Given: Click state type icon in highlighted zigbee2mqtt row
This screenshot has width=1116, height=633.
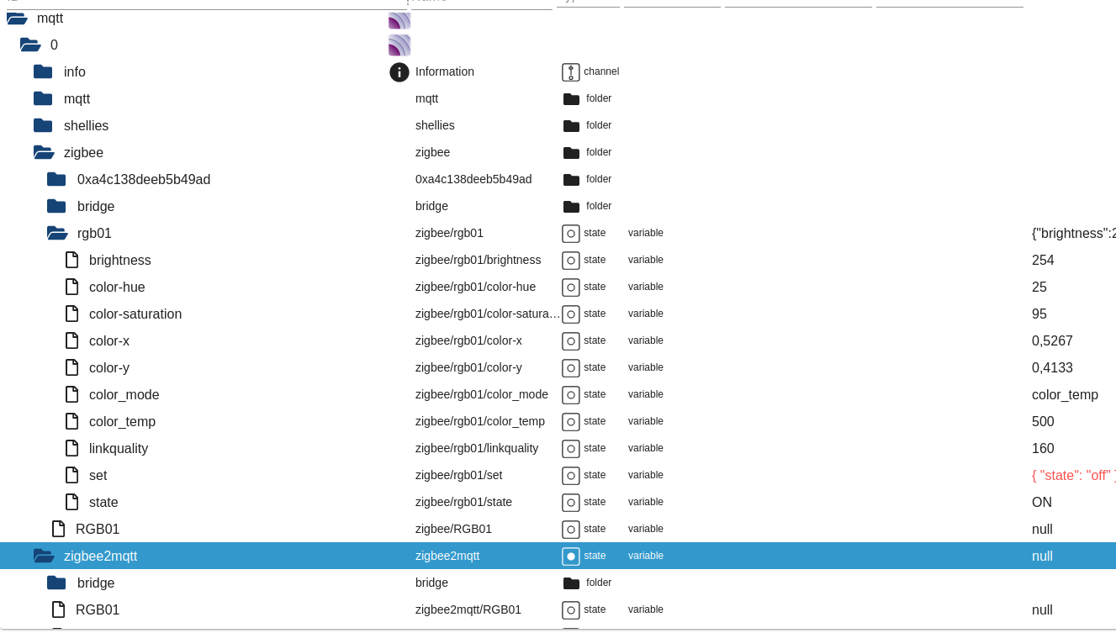Looking at the screenshot, I should click(571, 556).
